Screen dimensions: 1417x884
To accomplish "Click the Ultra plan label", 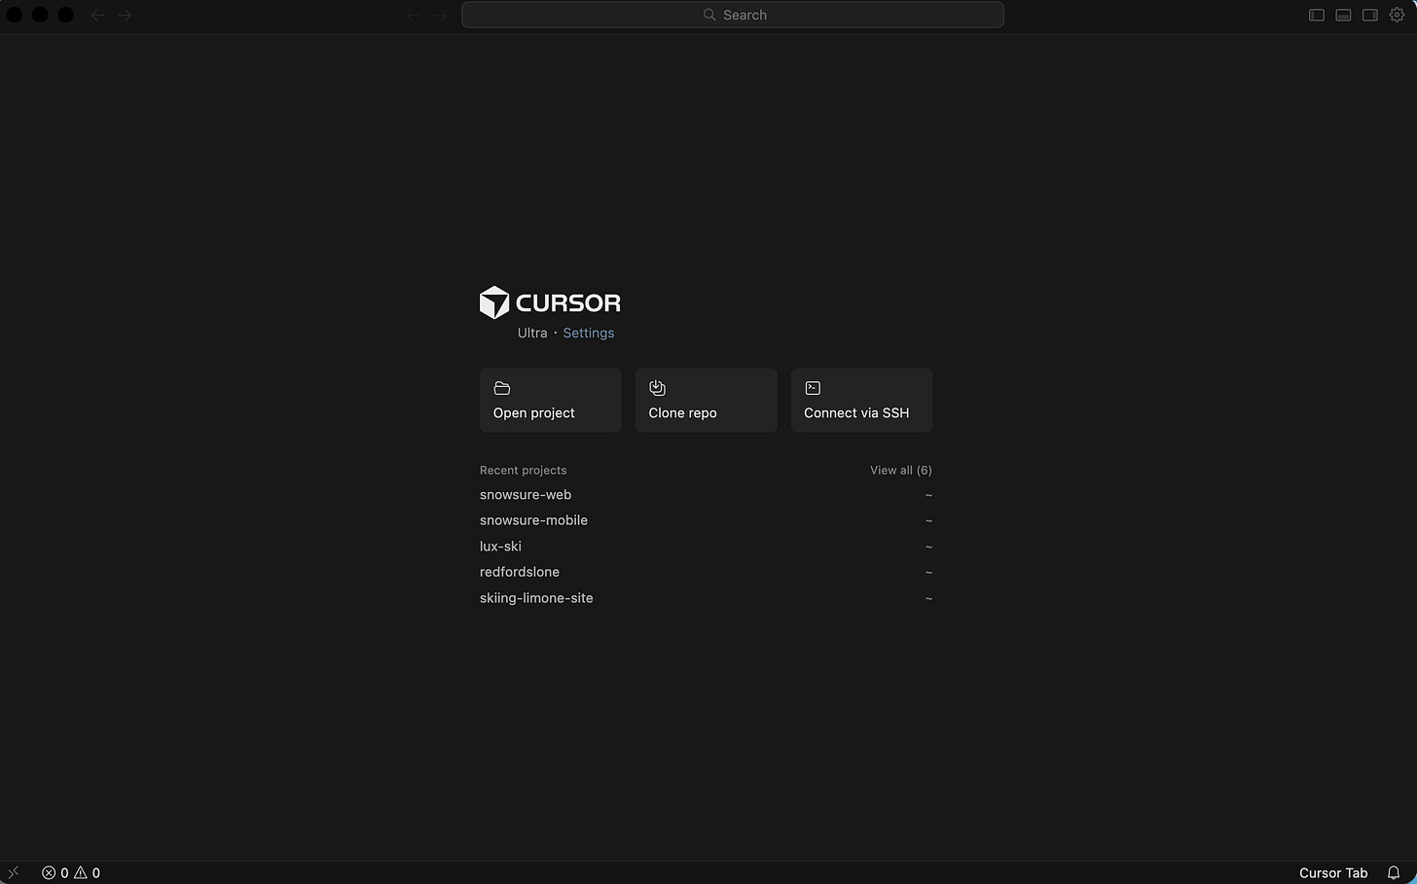I will point(532,333).
